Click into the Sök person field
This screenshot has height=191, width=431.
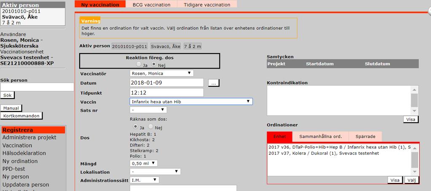coord(37,87)
